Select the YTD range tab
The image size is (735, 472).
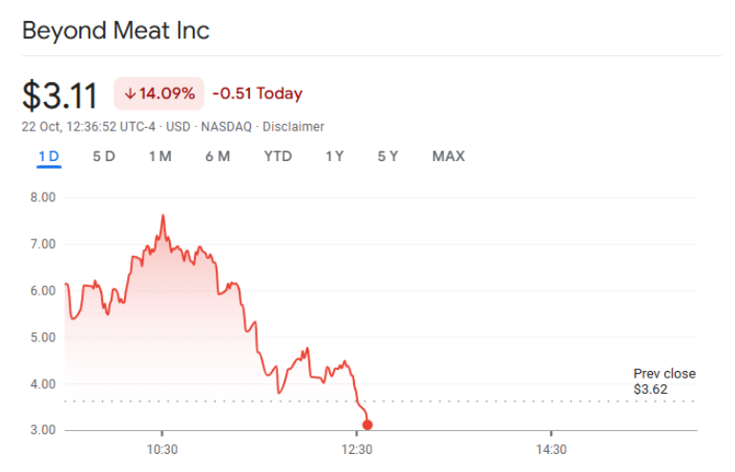pos(278,156)
